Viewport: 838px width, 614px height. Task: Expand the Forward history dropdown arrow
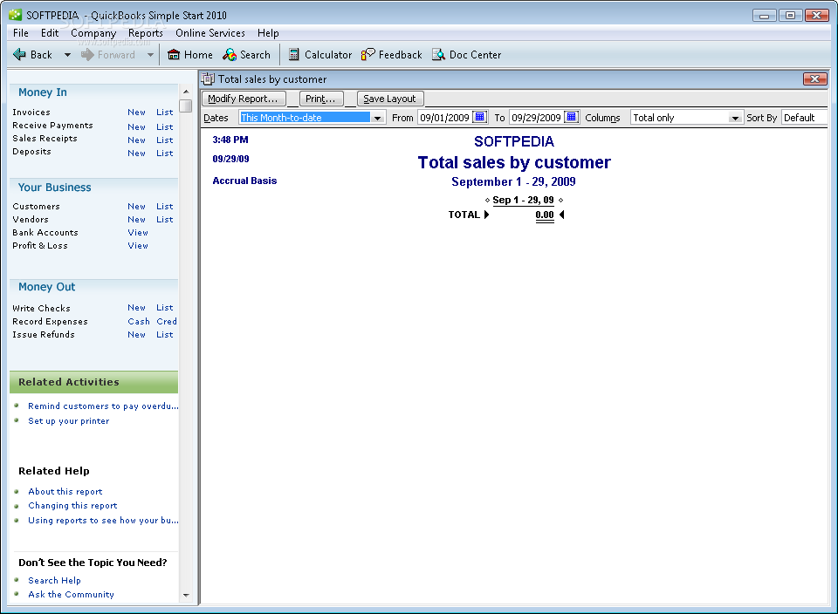coord(151,54)
